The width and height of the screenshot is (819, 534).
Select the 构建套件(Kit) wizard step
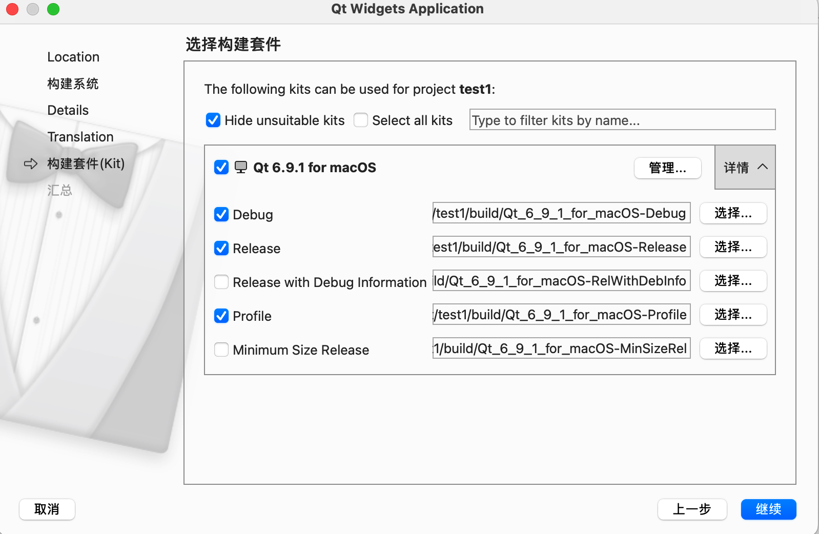coord(86,163)
